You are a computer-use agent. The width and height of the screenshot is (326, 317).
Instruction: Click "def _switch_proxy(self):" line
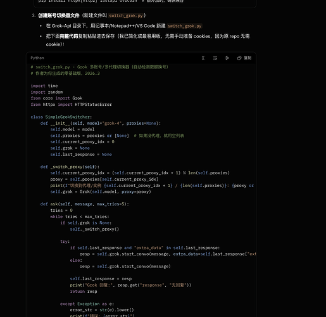click(70, 167)
